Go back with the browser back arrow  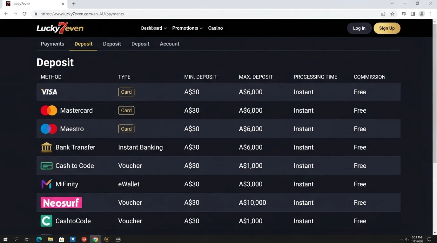pos(6,14)
